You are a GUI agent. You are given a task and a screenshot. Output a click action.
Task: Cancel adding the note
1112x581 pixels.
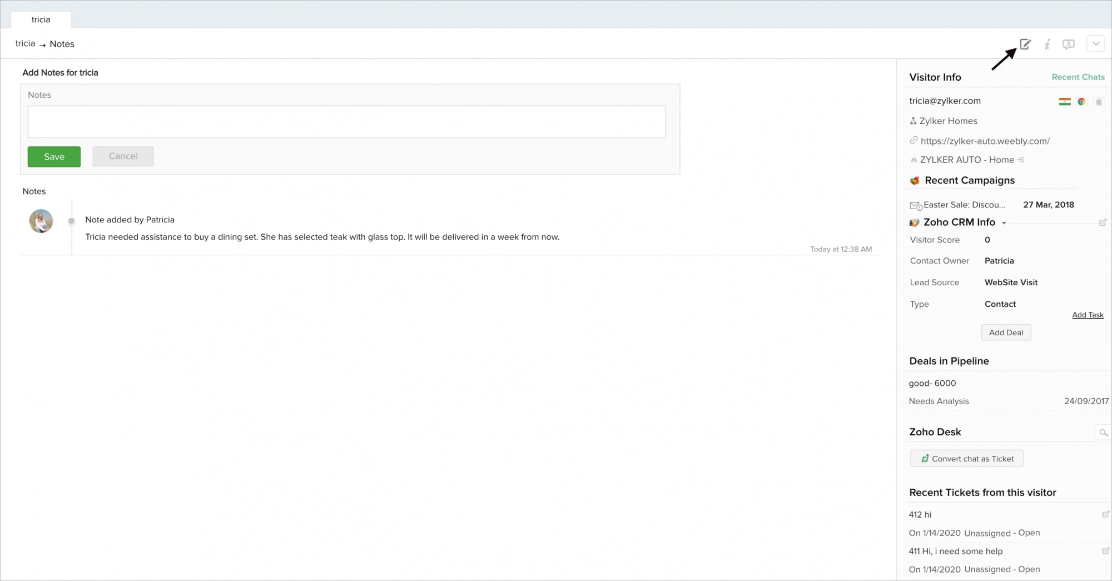point(123,156)
